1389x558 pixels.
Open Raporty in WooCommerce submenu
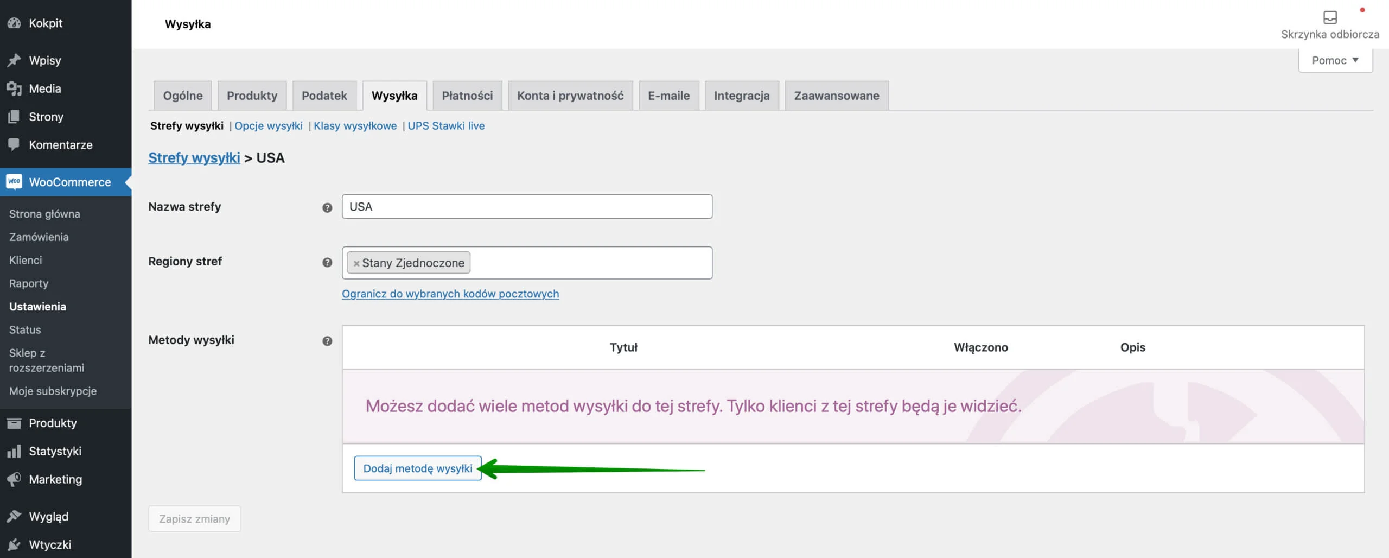coord(29,283)
